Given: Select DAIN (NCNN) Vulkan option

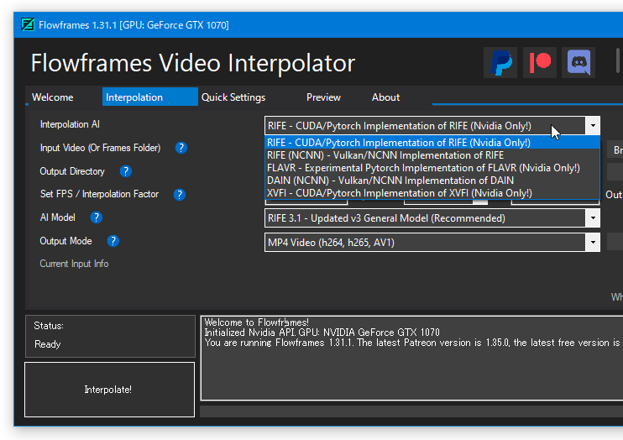Looking at the screenshot, I should (432, 181).
